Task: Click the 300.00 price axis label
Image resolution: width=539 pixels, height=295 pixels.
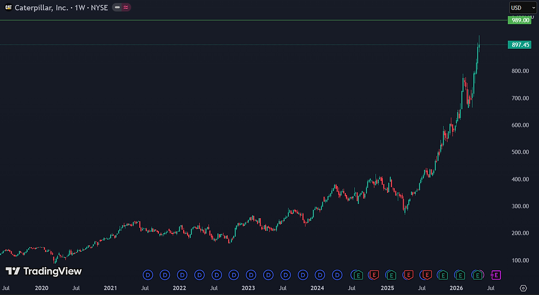Action: point(520,207)
